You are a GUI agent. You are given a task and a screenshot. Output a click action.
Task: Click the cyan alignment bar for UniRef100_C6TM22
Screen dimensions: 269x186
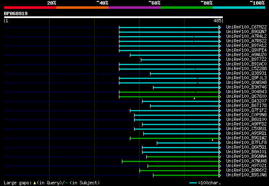(x=169, y=27)
